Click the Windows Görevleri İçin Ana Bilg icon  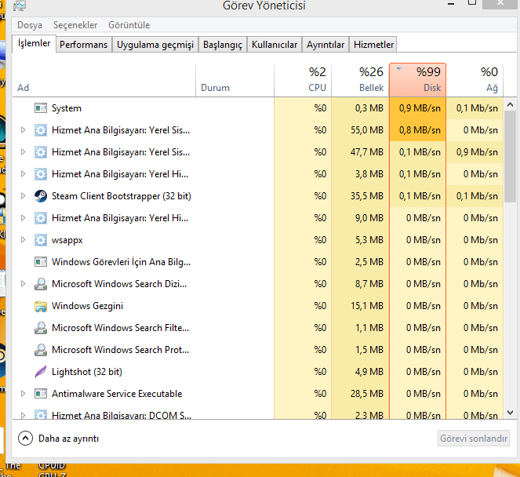[41, 262]
